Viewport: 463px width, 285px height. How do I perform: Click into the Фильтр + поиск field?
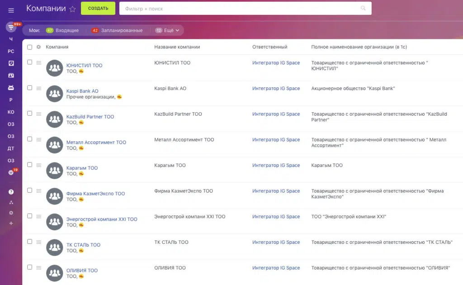tap(240, 9)
